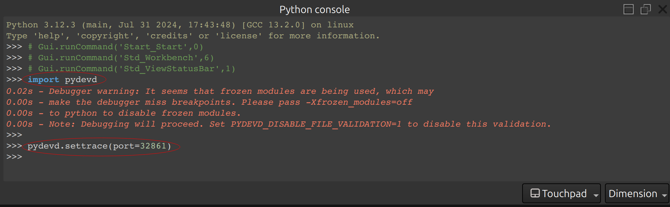670x207 pixels.
Task: Maximize the Python console panel
Action: click(628, 9)
